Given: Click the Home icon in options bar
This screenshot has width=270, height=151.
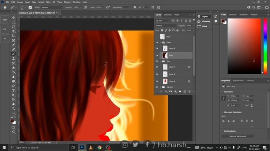Looking at the screenshot, I should pos(5,8).
